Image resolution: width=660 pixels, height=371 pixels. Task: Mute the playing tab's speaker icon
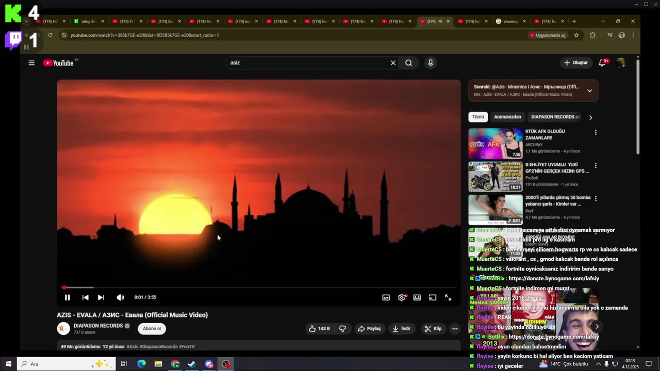[440, 21]
